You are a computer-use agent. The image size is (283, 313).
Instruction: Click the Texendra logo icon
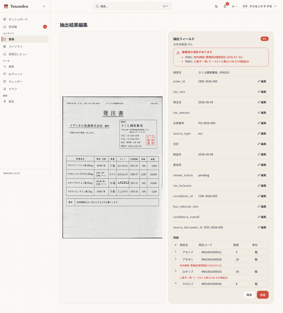point(6,6)
